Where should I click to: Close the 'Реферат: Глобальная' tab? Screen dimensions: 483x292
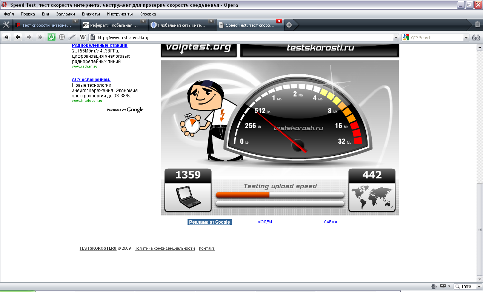click(143, 21)
